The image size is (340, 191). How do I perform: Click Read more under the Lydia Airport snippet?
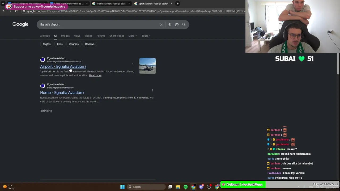(x=95, y=75)
